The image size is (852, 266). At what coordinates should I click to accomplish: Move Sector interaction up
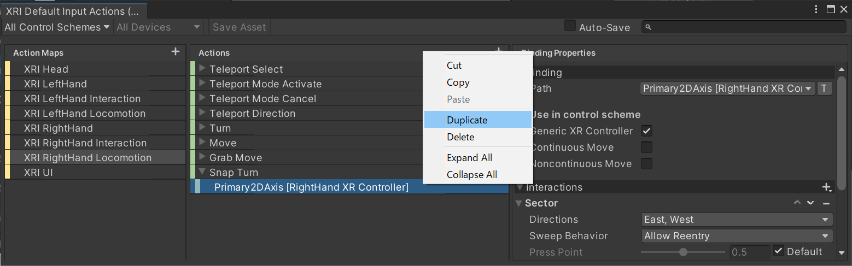[797, 203]
